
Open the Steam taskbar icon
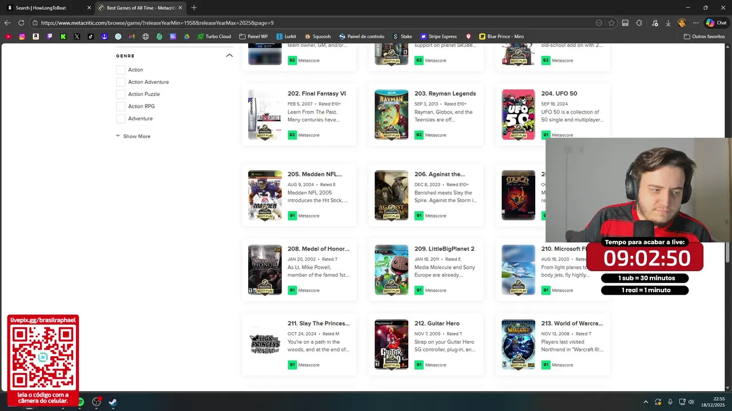tap(113, 402)
